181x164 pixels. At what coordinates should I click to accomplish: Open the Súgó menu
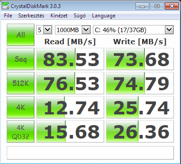click(80, 16)
